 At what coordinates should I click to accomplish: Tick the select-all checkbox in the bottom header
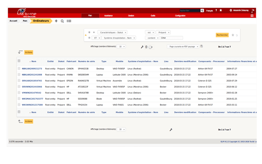point(19,112)
